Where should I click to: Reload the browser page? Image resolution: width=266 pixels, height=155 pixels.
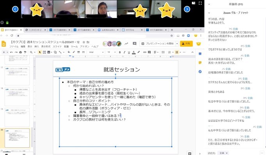pos(12,36)
